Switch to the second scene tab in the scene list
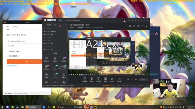 pyautogui.click(x=55, y=25)
